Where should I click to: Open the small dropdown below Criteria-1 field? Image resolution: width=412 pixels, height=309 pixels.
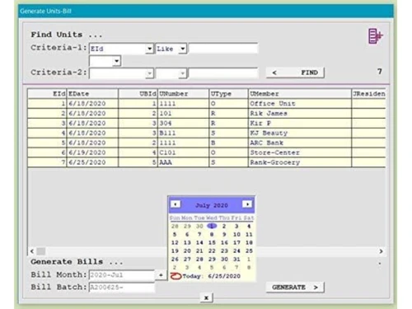117,61
